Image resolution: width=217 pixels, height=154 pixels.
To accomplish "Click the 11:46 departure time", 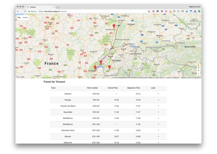I will coord(138,118).
